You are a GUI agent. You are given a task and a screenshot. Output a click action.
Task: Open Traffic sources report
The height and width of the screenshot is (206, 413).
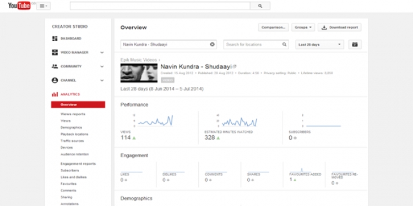[x=72, y=141]
